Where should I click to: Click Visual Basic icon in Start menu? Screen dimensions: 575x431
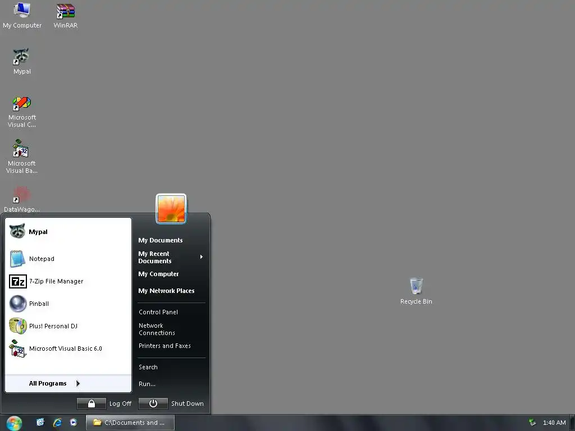click(17, 349)
